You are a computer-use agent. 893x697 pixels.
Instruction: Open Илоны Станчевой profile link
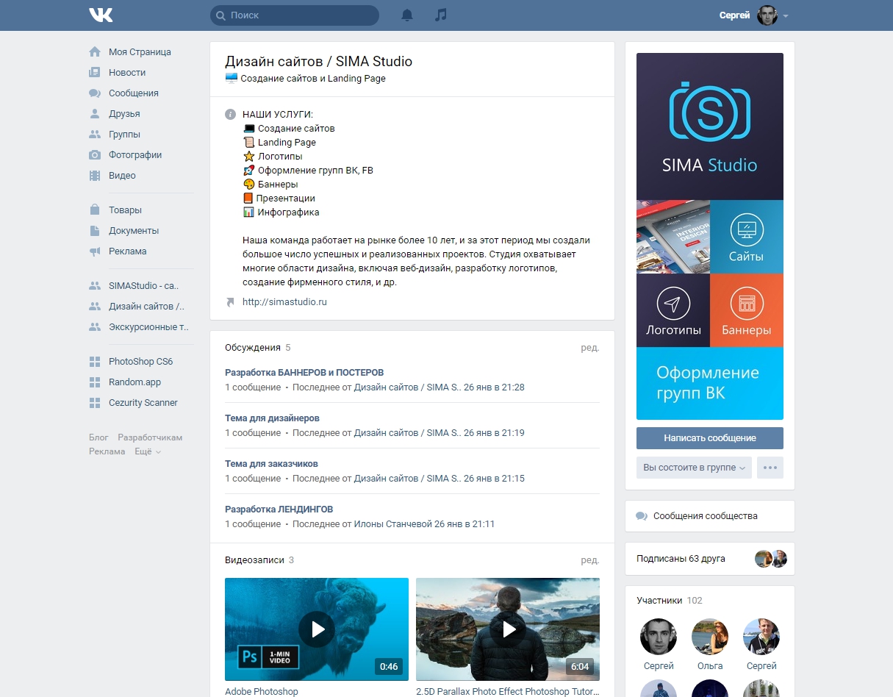point(392,524)
